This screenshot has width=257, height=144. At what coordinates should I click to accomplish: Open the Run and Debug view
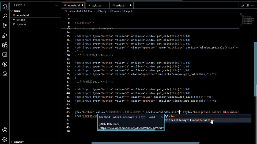5,35
